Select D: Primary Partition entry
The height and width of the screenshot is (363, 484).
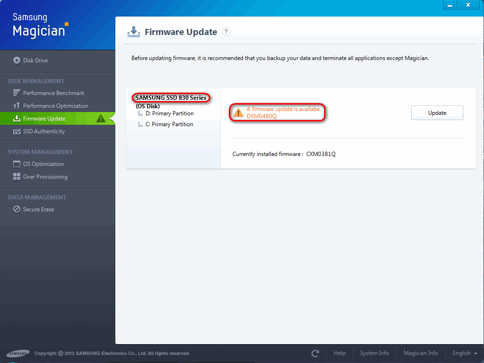[170, 113]
